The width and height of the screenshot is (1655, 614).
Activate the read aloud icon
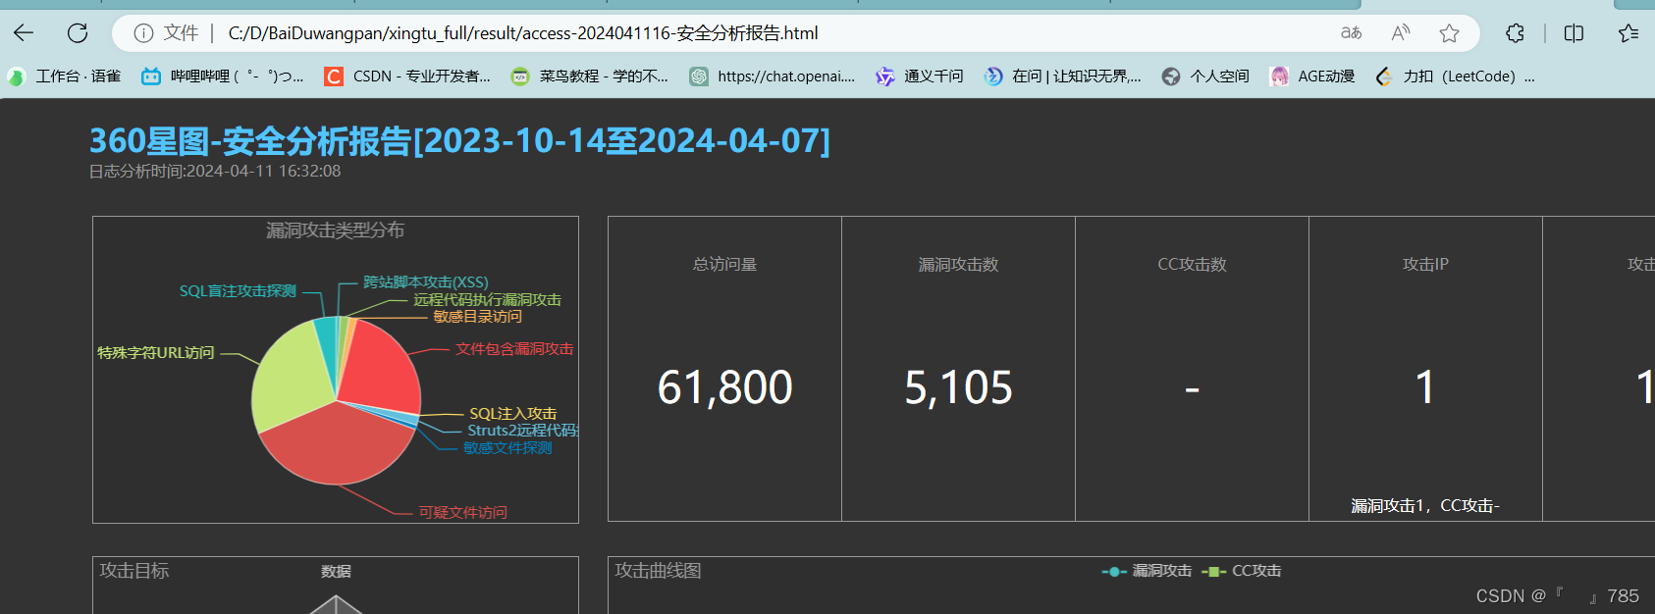click(1401, 33)
